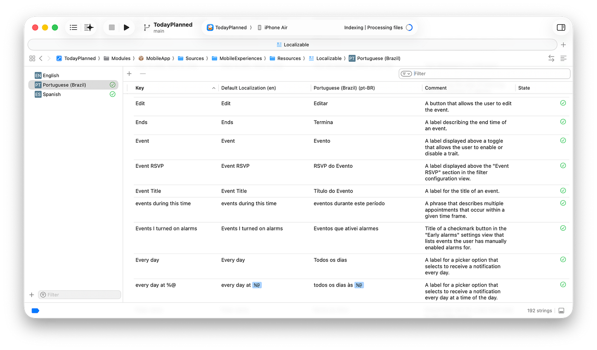Click translation cell 'RSVP do Evento'
This screenshot has width=597, height=350.
click(333, 166)
